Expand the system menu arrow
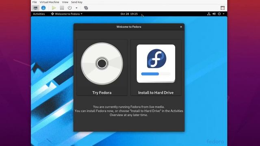The image size is (260, 146). pyautogui.click(x=223, y=14)
